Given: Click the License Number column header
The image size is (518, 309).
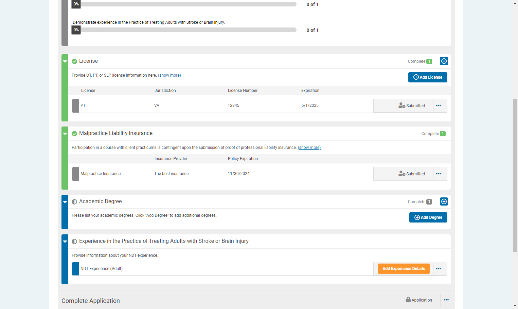Looking at the screenshot, I should point(243,91).
